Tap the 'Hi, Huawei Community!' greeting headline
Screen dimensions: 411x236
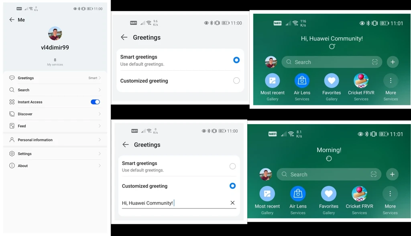coord(332,38)
